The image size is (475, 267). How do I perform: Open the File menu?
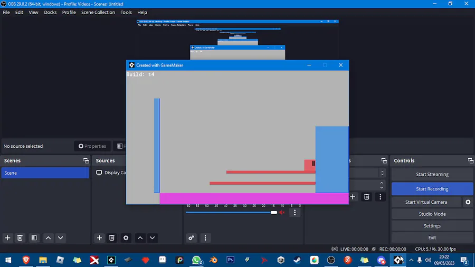click(x=6, y=13)
